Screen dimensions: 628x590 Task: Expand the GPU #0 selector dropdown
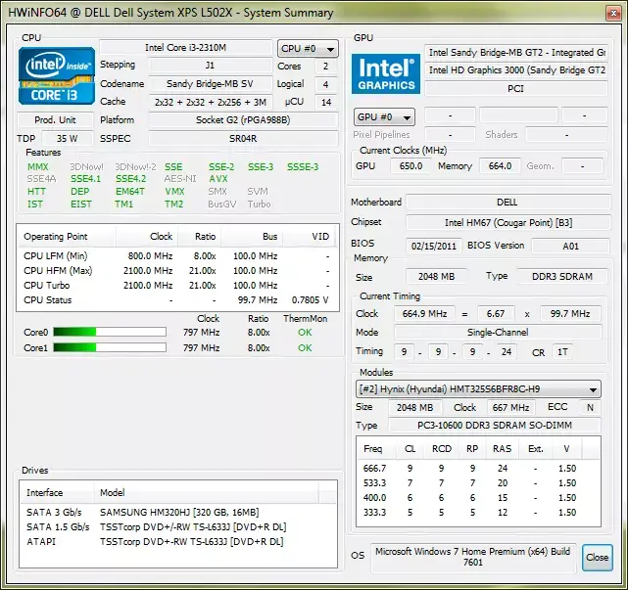(x=384, y=117)
